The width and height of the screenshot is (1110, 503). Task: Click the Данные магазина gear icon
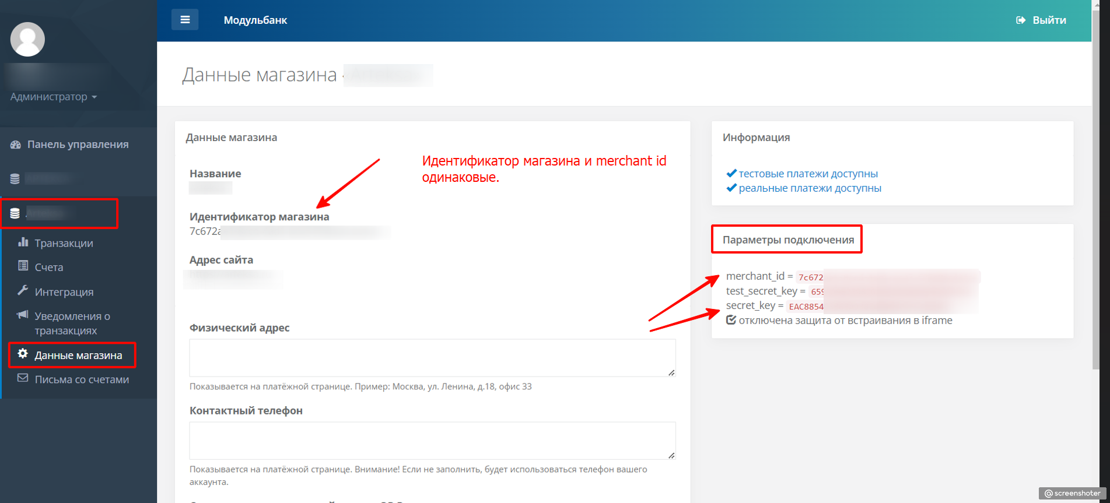pos(23,354)
